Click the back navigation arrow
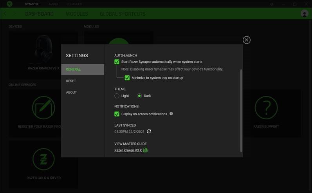Image resolution: width=312 pixels, height=193 pixels. tap(5, 14)
